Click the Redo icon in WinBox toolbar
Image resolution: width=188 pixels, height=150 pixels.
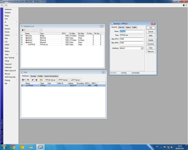coord(6,5)
